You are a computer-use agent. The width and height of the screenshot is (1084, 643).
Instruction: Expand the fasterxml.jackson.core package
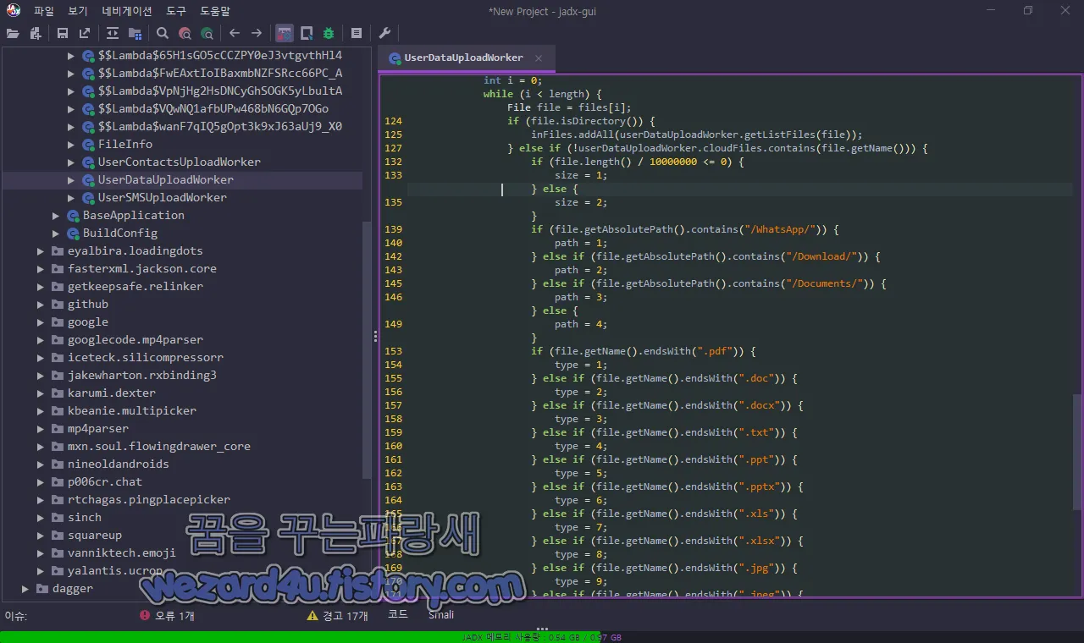tap(41, 268)
